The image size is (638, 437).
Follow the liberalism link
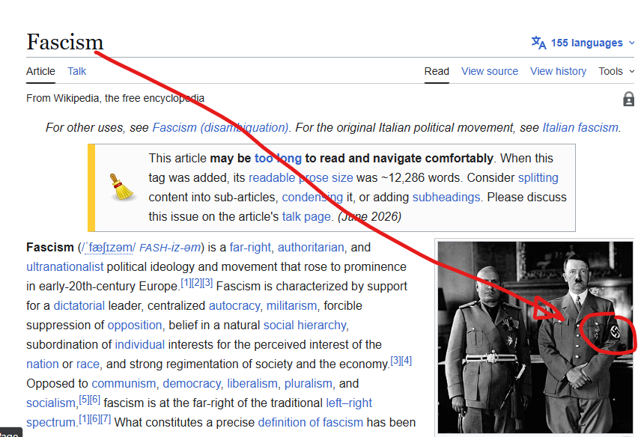[x=252, y=383]
